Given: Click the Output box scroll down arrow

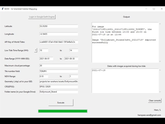Looking at the screenshot, I should tap(160, 61).
